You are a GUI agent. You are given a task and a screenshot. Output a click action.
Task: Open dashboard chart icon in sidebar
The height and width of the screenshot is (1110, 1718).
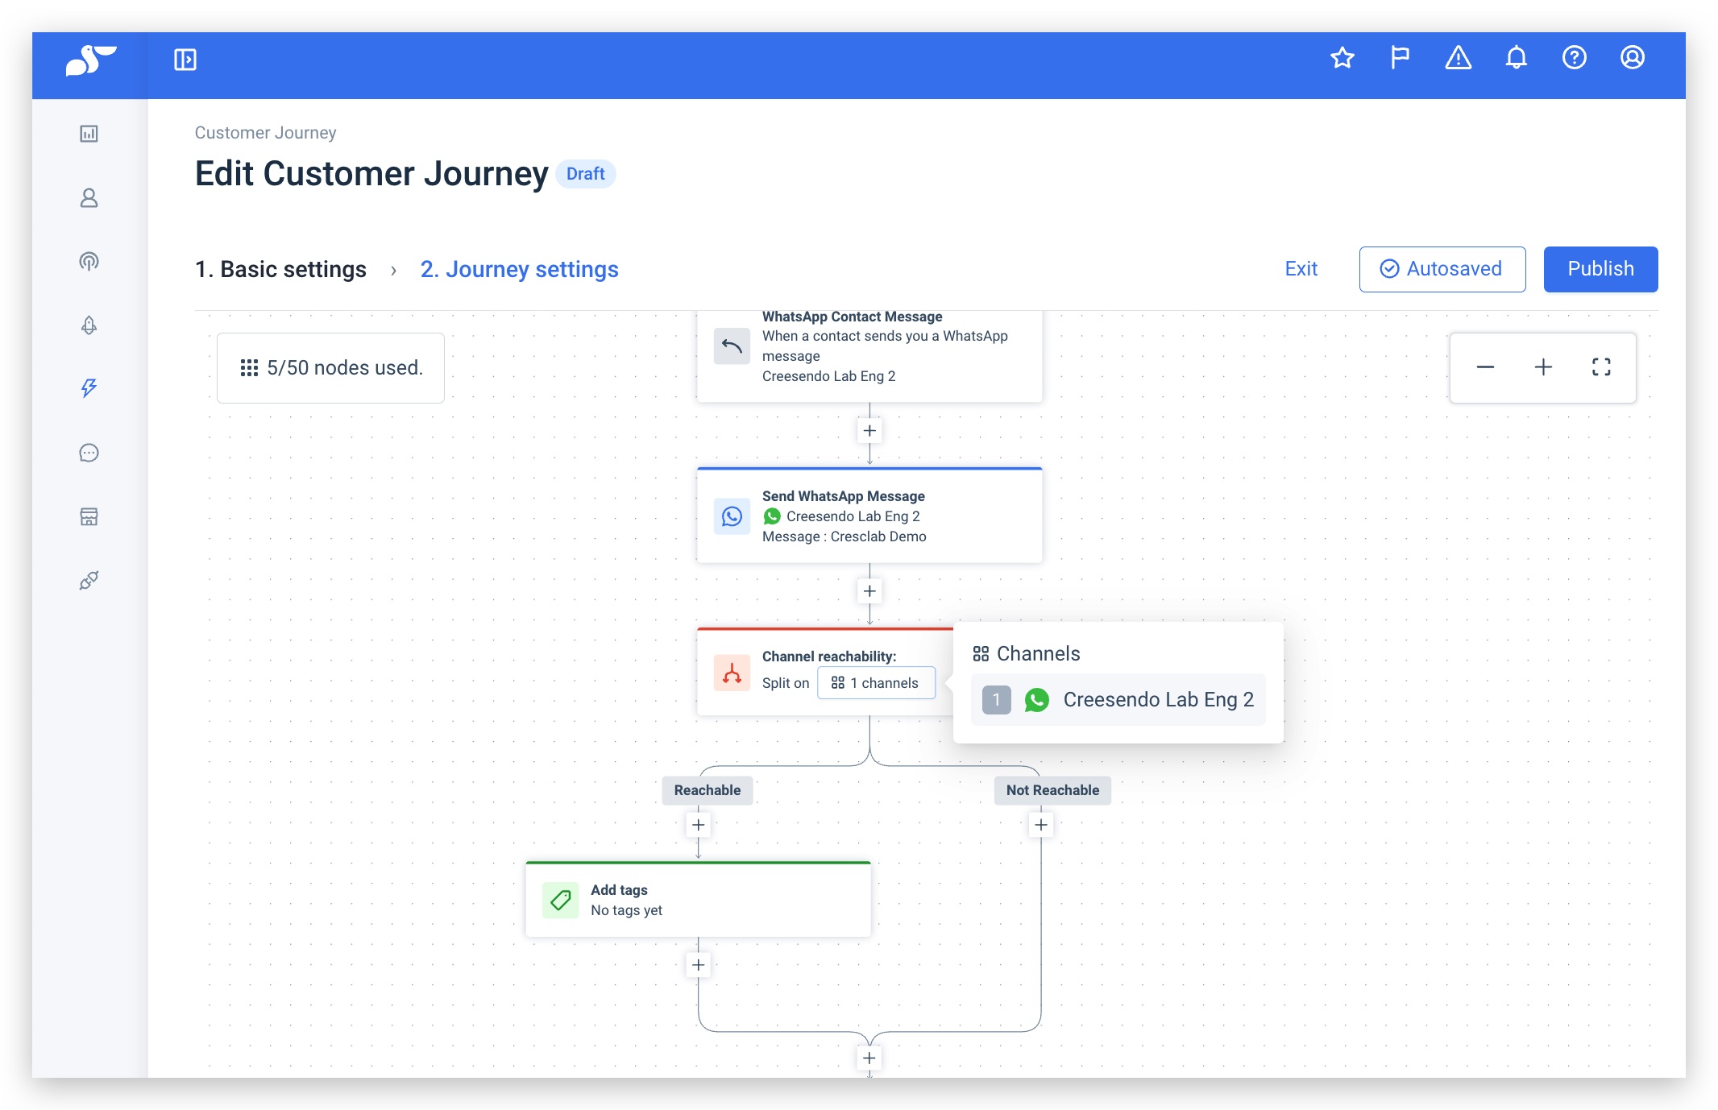point(89,134)
